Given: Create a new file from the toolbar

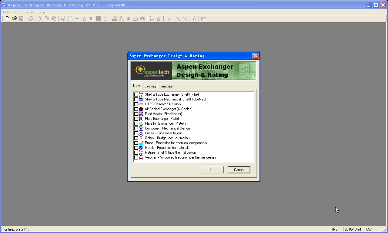Looking at the screenshot, I should pos(7,19).
